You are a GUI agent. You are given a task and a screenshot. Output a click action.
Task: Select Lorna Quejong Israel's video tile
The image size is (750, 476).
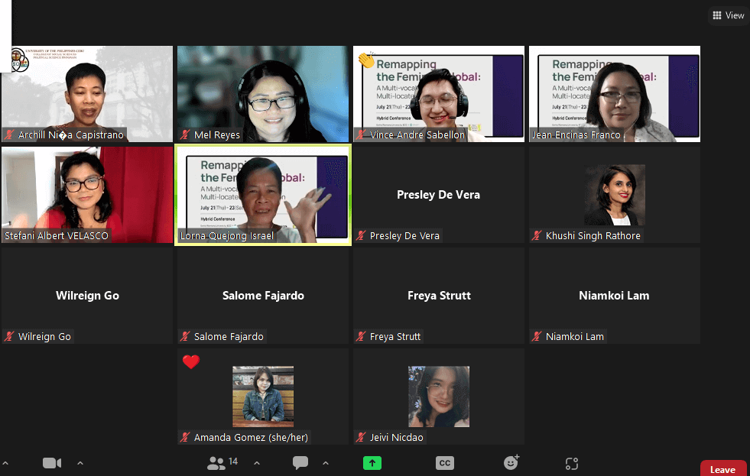pos(263,195)
